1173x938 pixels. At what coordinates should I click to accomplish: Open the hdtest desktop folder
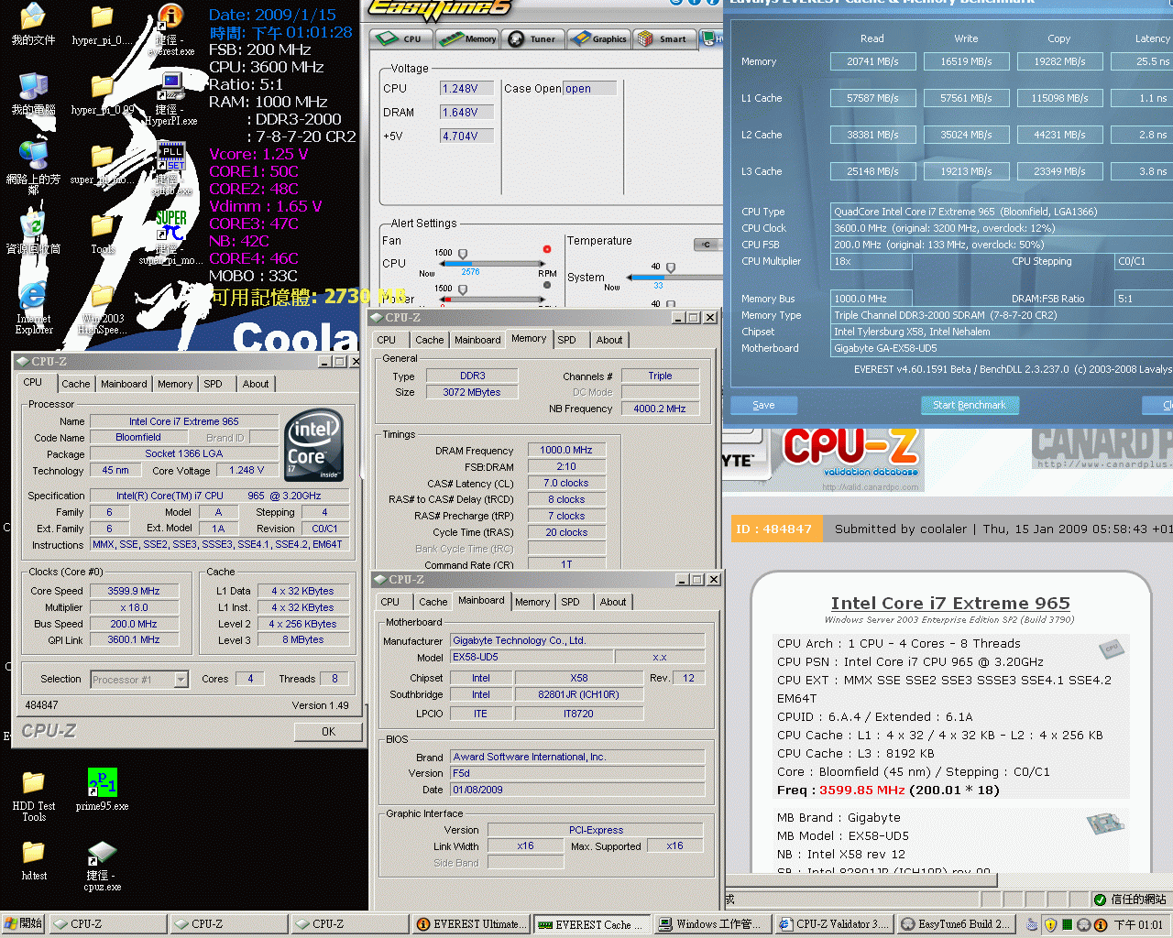click(33, 859)
